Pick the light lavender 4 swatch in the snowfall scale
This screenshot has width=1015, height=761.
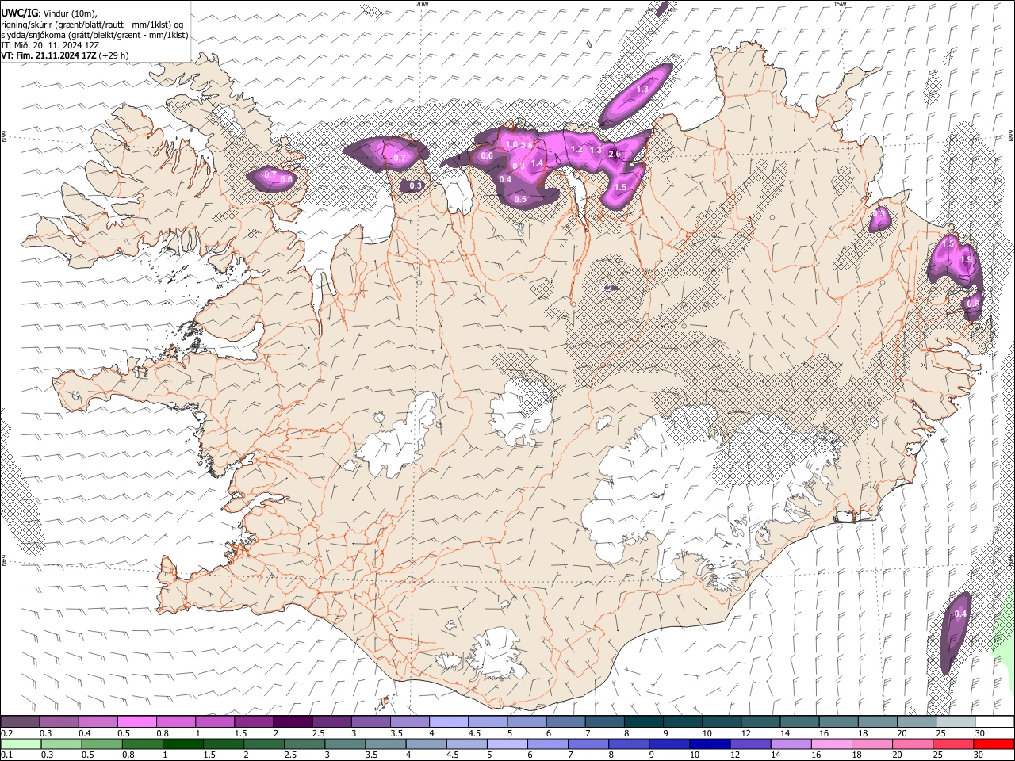[x=449, y=722]
